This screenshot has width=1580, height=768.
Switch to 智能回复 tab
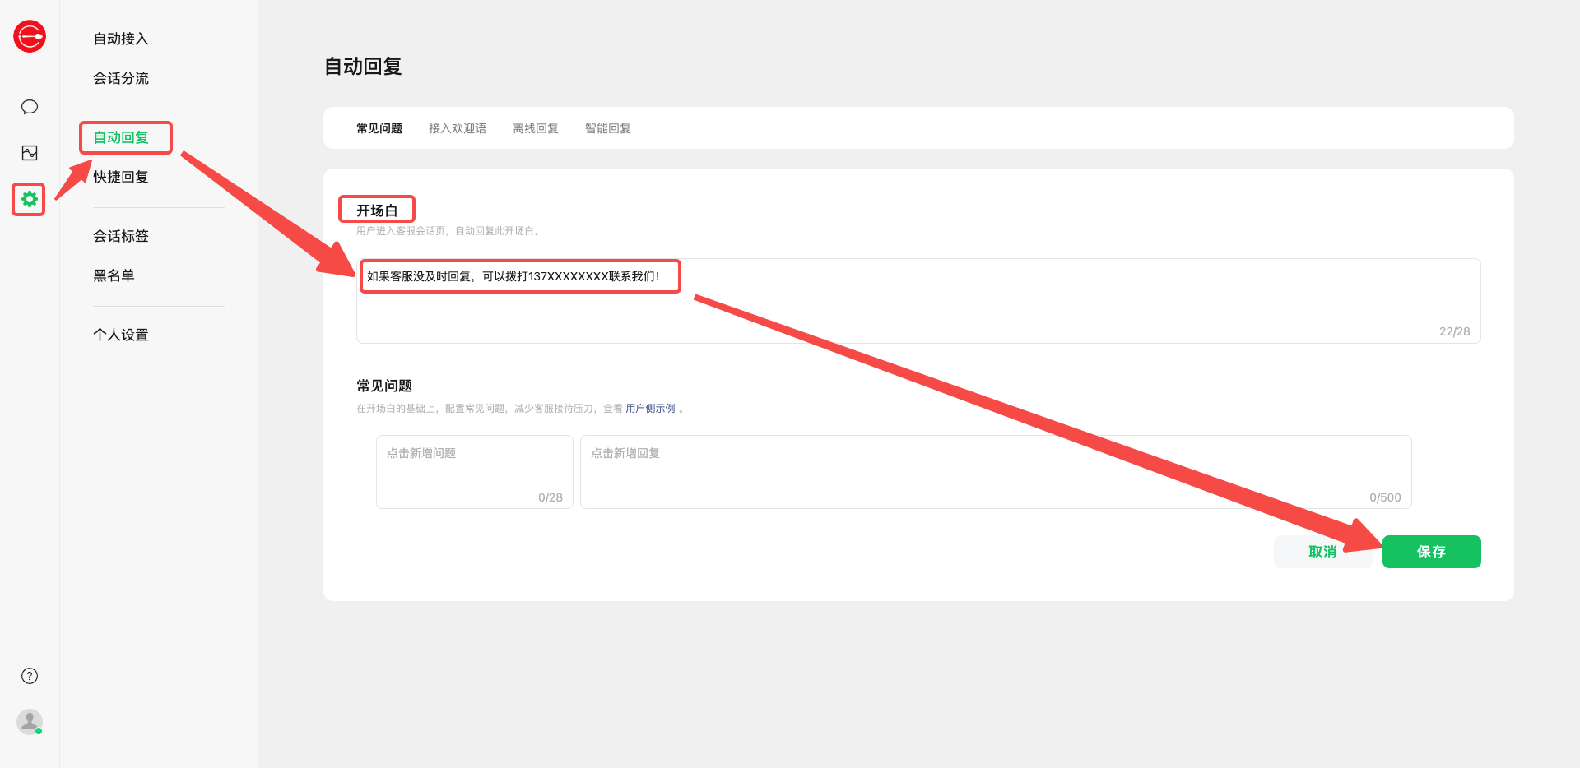pyautogui.click(x=608, y=128)
